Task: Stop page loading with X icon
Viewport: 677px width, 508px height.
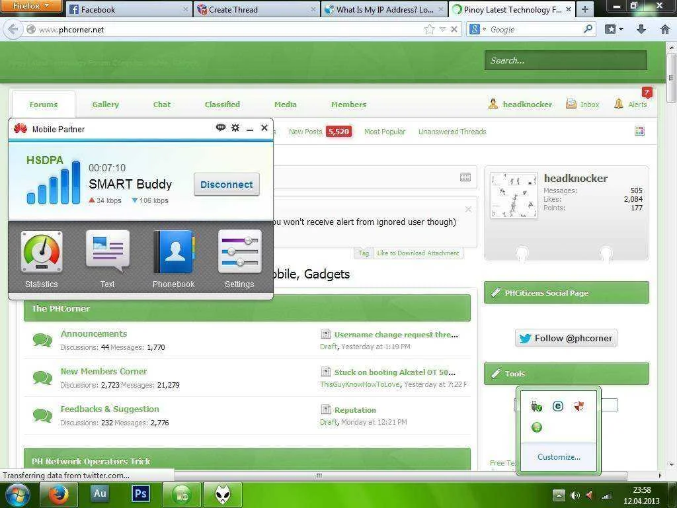Action: [454, 29]
